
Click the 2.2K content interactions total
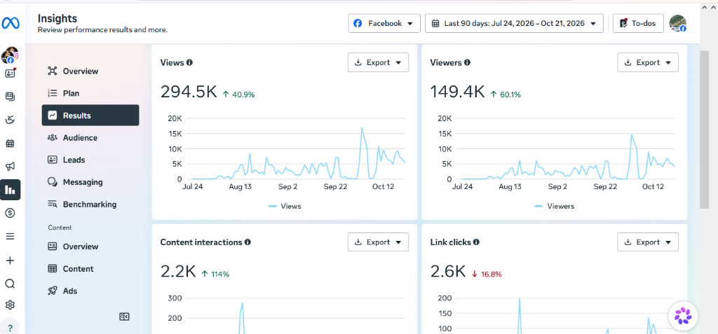pos(178,272)
